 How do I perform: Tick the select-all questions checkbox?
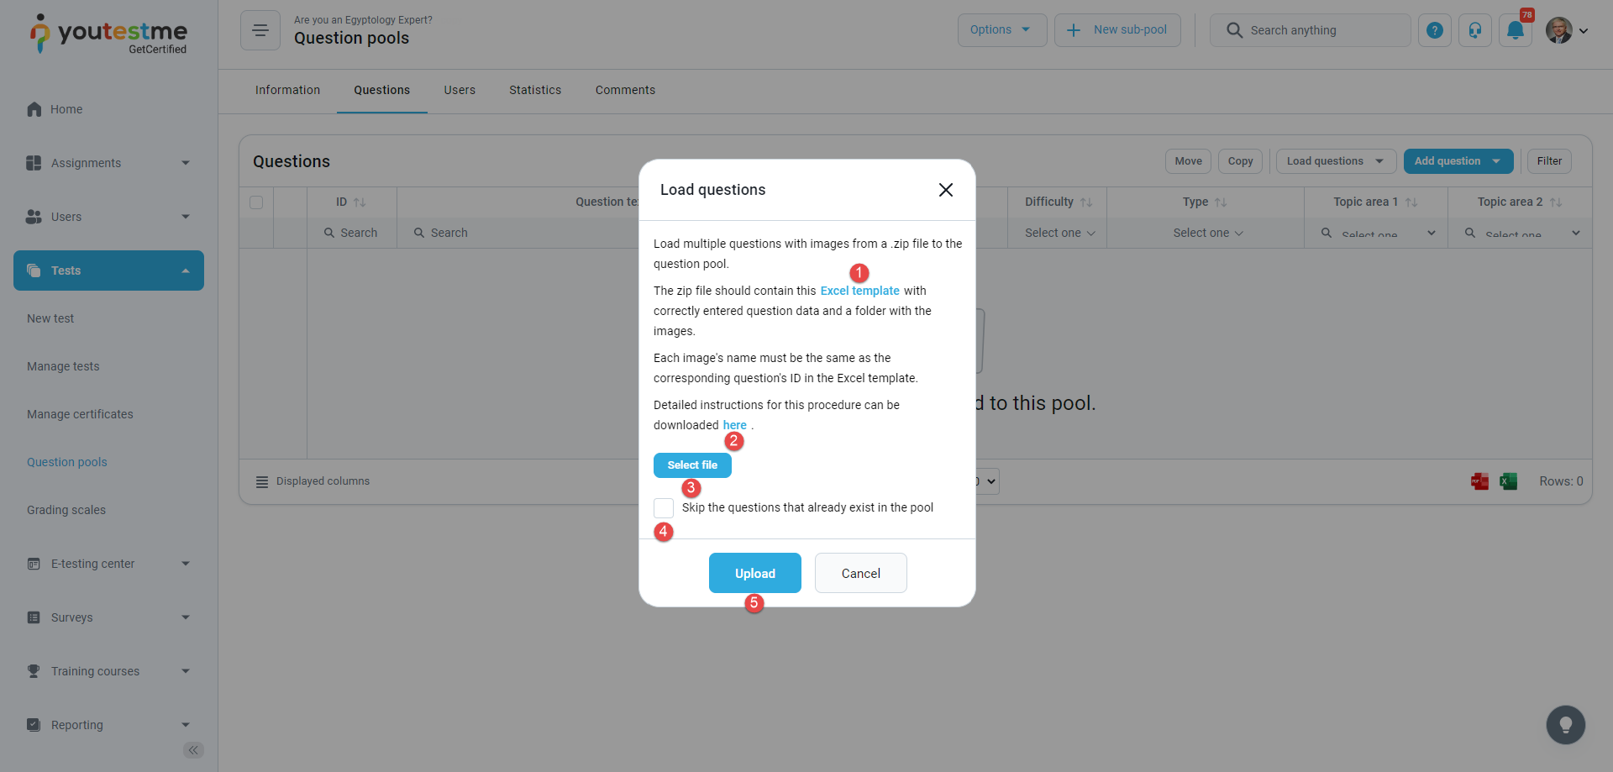[x=256, y=202]
